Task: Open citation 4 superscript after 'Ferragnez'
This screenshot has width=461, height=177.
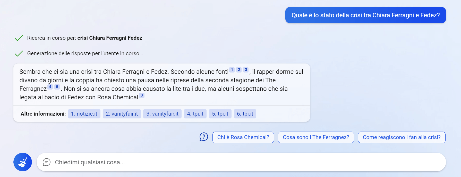Action: tap(50, 87)
